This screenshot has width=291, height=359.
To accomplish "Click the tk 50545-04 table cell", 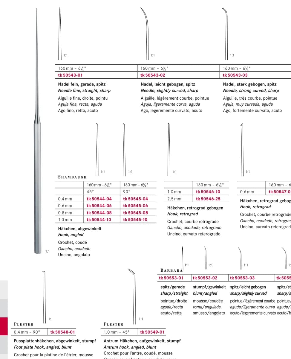I will [135, 199].
